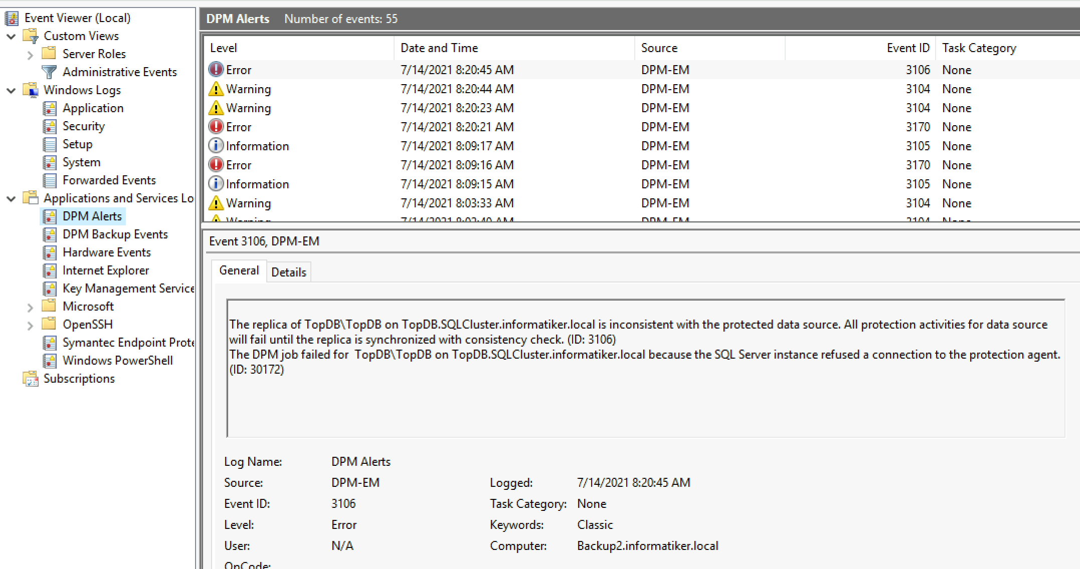Click the OpenSSH folder icon
Screen dimensions: 1080x569
click(x=49, y=324)
